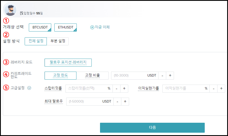The height and width of the screenshot is (136, 228).
Task: Toggle the ETHUSDT trading pair
Action: click(x=65, y=27)
